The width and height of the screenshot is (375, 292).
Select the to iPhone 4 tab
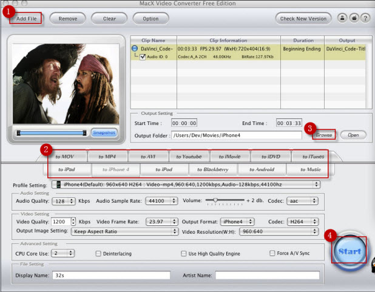[116, 169]
